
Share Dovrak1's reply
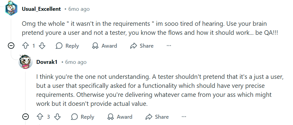tap(157, 117)
